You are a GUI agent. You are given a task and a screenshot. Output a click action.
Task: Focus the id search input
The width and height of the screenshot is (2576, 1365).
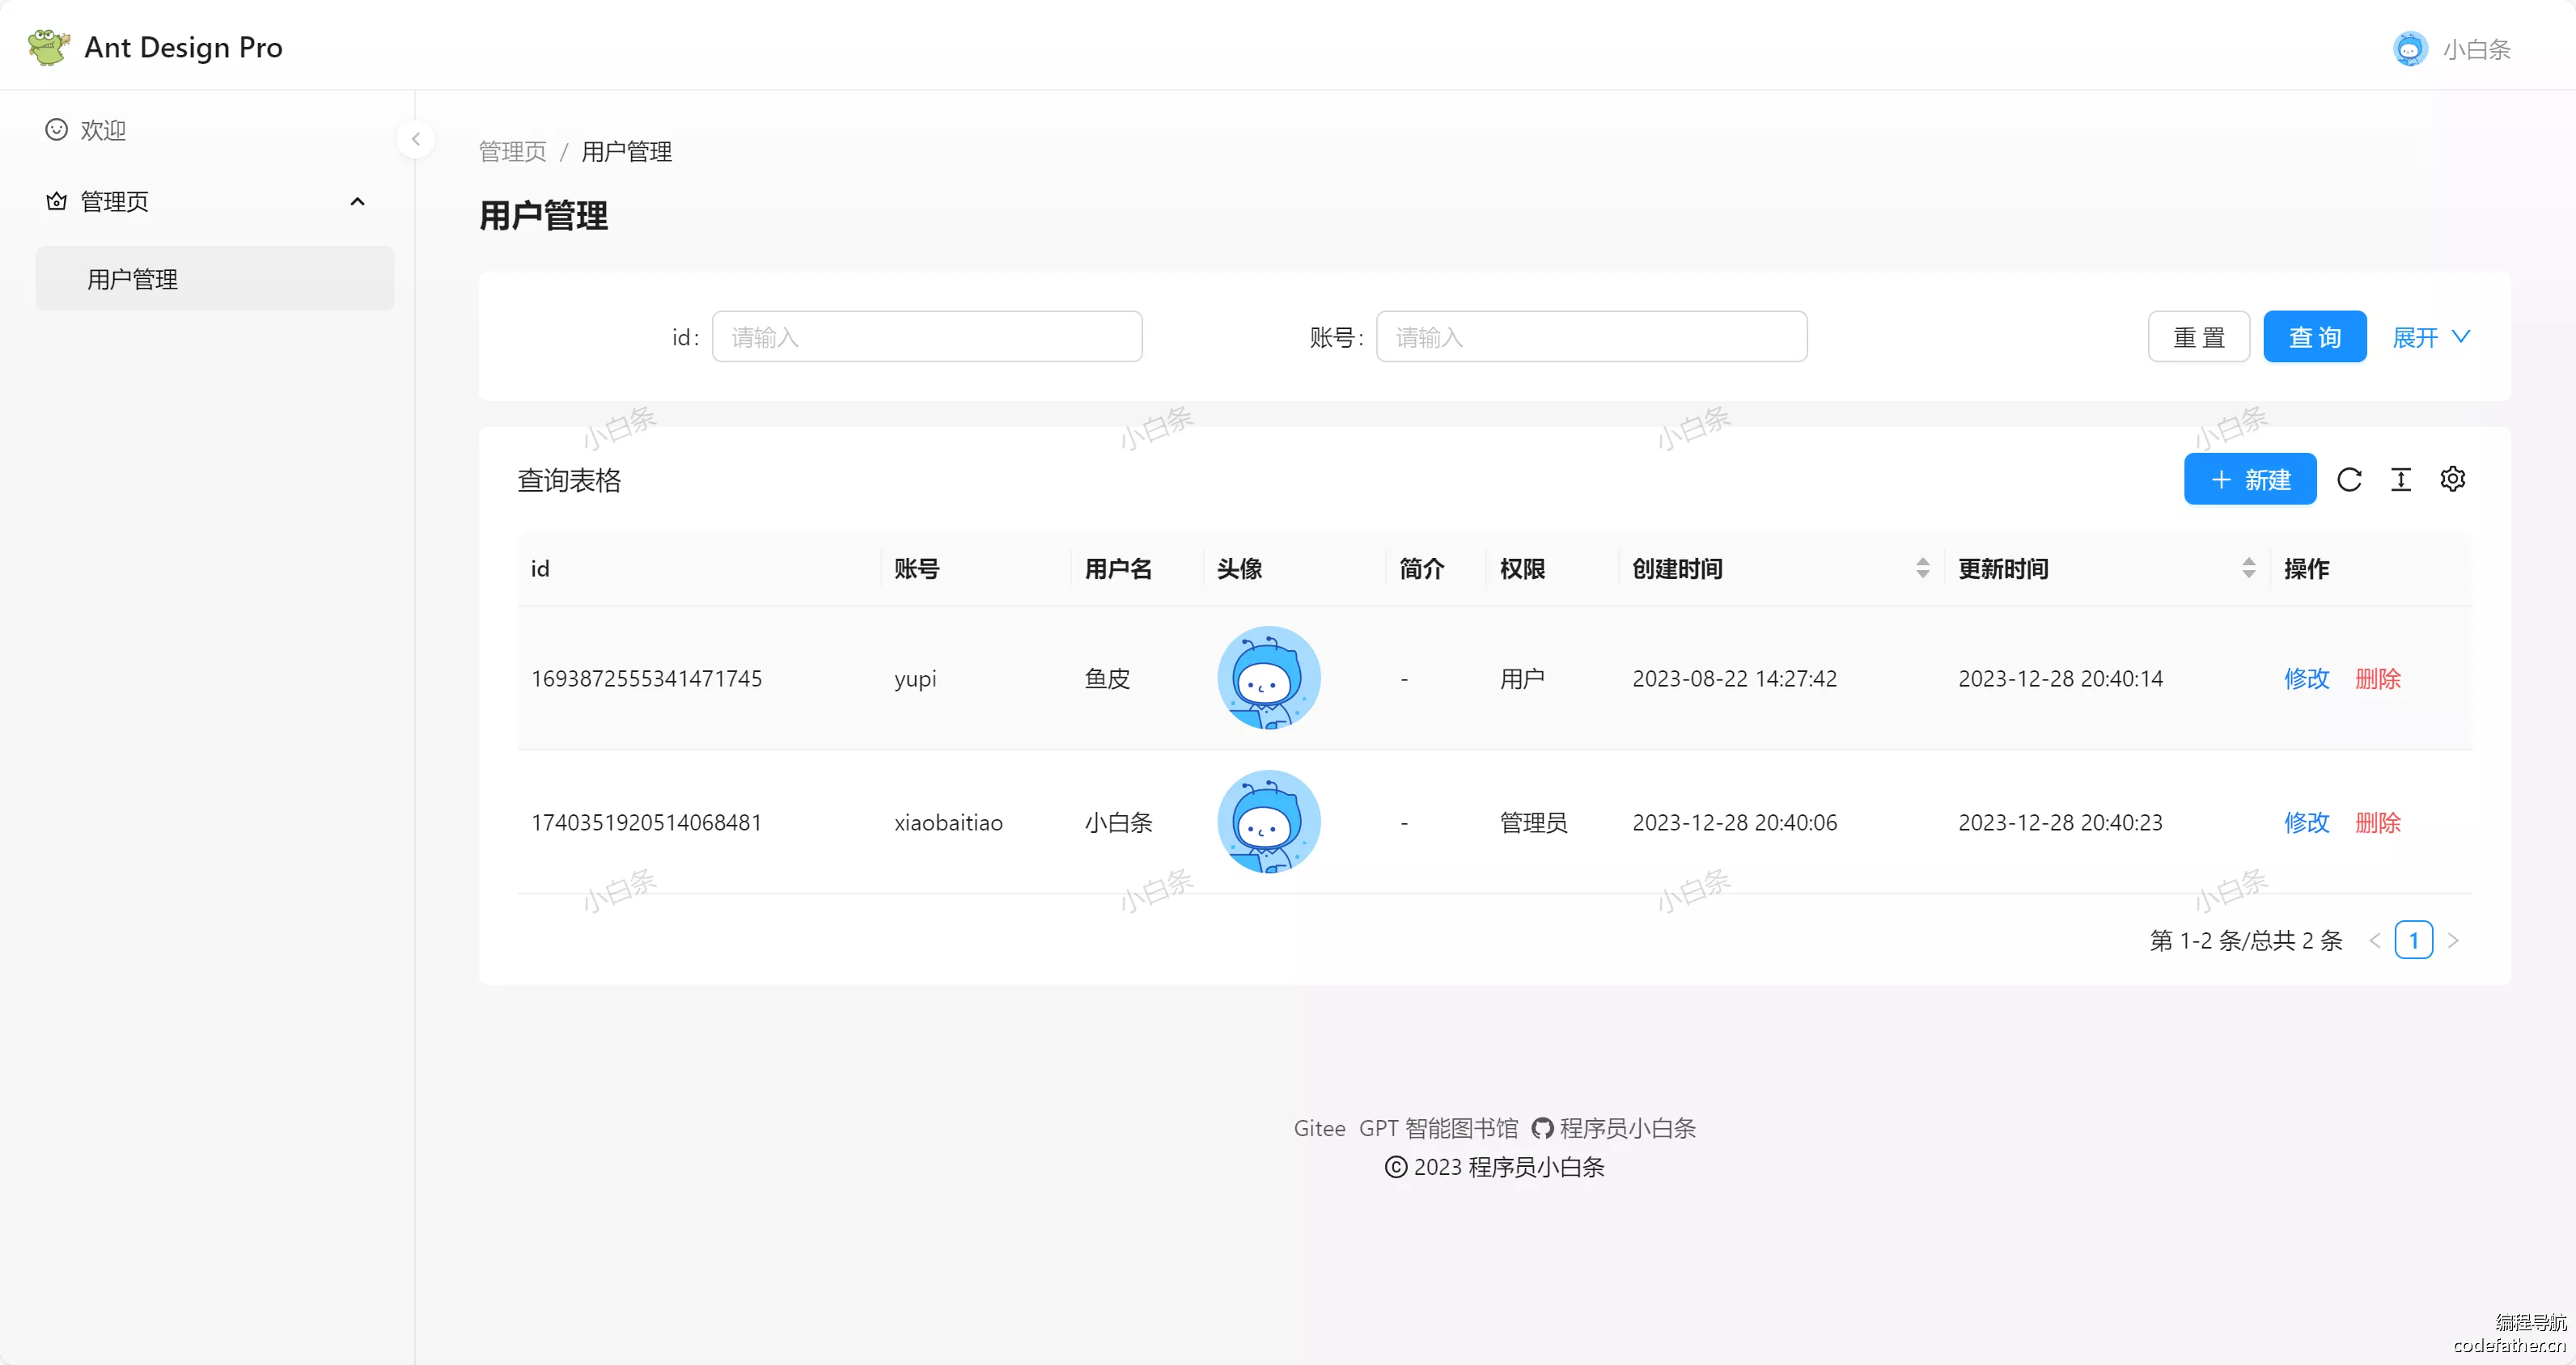tap(927, 336)
